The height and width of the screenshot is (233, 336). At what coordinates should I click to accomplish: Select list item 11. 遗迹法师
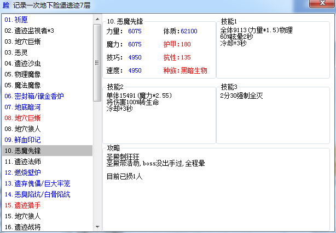coord(48,162)
